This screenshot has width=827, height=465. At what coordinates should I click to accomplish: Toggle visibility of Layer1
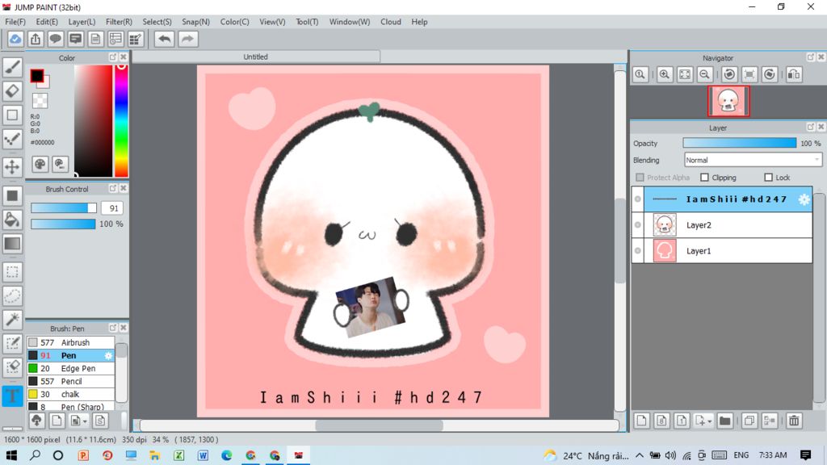click(x=638, y=251)
